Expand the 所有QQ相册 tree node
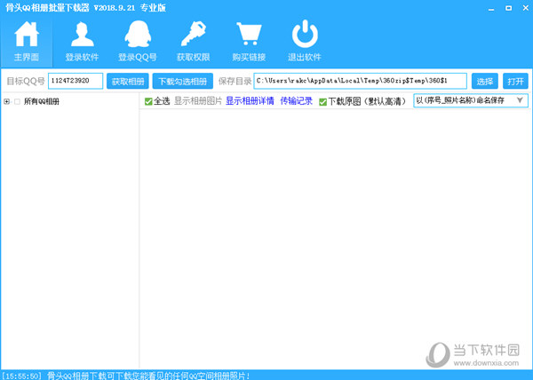Screen dimensions: 533x380 6,101
